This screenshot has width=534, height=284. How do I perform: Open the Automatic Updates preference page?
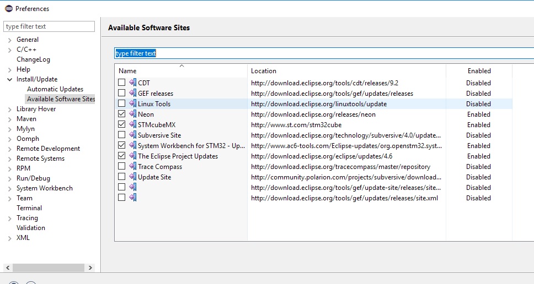pyautogui.click(x=55, y=89)
